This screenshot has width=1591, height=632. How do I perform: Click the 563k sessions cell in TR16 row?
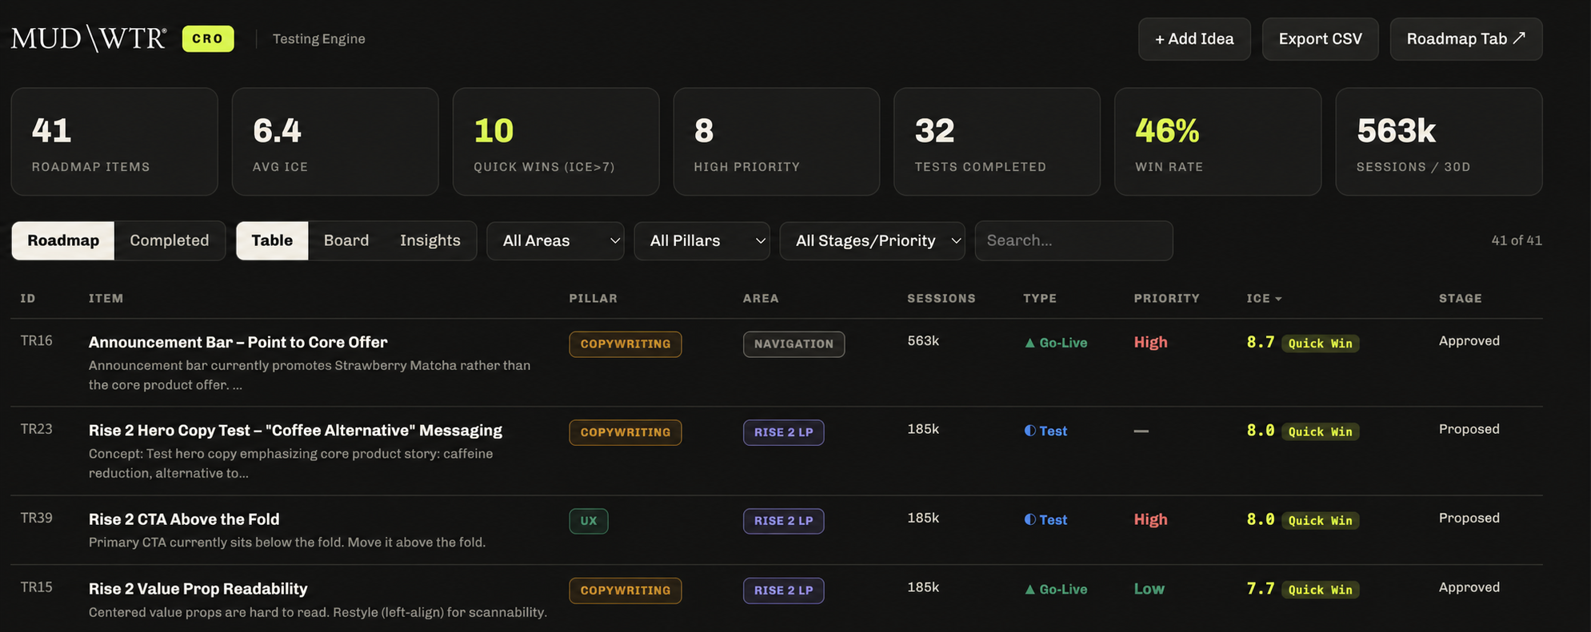(923, 340)
